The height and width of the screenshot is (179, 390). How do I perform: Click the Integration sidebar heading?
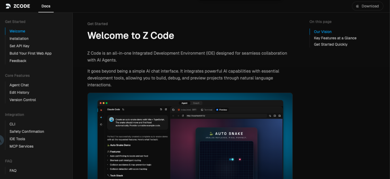click(x=14, y=115)
